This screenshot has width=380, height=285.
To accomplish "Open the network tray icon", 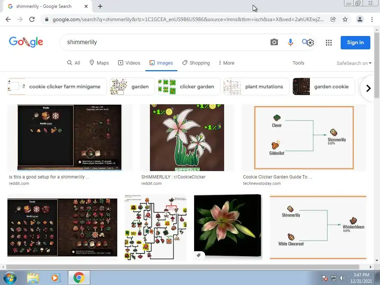I will click(334, 278).
